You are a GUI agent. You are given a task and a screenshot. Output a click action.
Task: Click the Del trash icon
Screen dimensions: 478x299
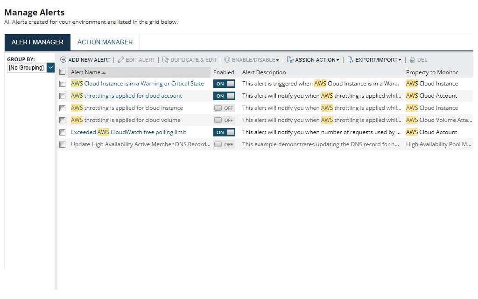[x=413, y=60]
